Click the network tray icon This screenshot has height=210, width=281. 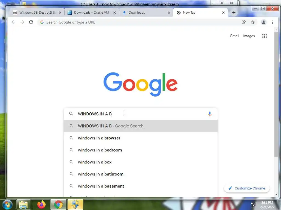pyautogui.click(x=253, y=204)
